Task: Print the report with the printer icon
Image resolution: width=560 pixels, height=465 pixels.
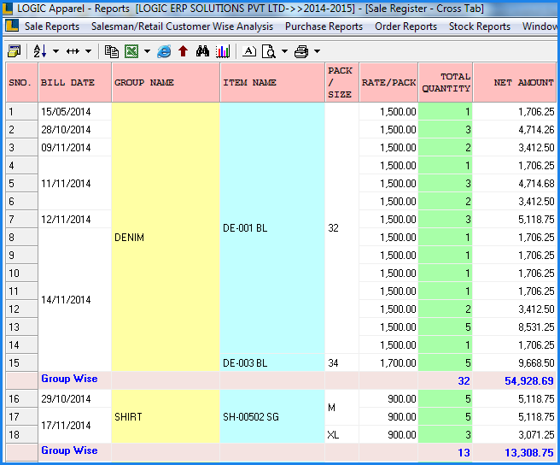Action: pyautogui.click(x=301, y=51)
